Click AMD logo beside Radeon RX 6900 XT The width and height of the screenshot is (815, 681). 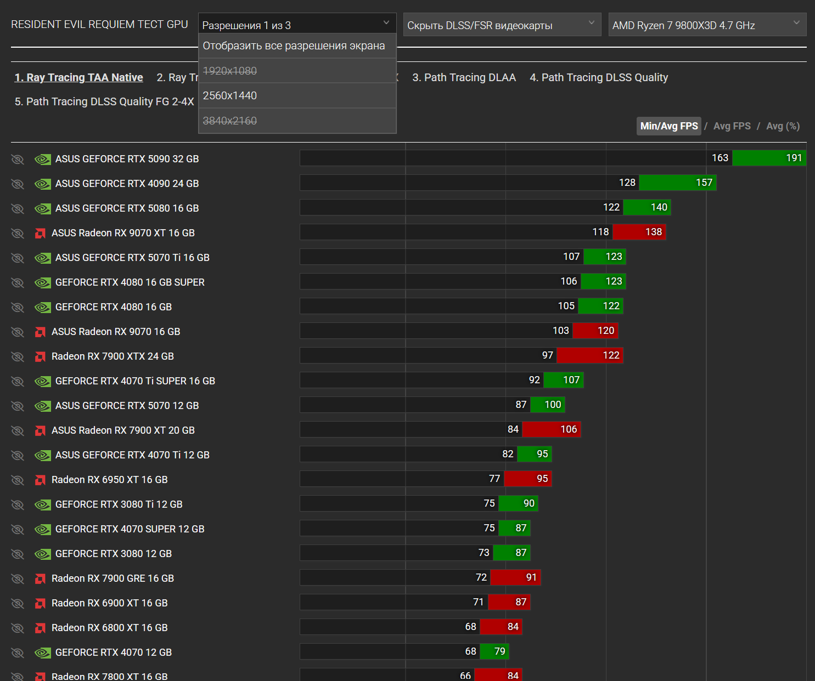40,603
